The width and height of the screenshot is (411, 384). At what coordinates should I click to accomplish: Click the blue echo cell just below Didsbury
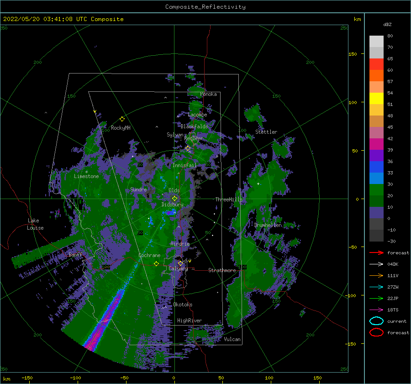pyautogui.click(x=171, y=212)
